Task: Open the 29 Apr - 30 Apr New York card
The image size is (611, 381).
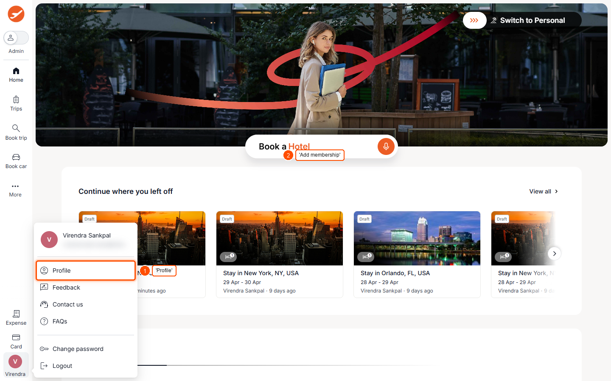Action: point(280,254)
